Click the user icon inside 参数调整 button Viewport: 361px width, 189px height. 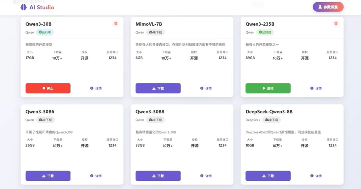click(320, 7)
